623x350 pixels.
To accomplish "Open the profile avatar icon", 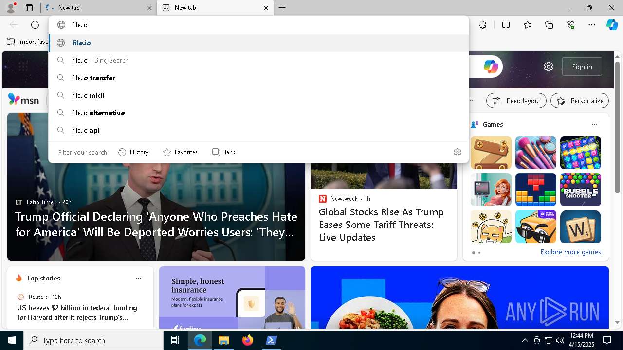I will click(x=10, y=7).
